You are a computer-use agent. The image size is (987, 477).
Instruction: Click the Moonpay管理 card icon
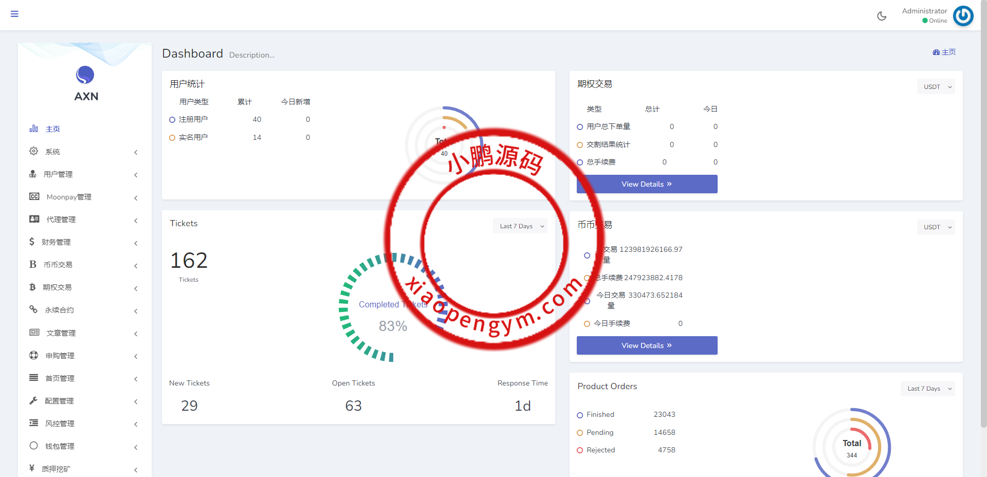coord(34,197)
